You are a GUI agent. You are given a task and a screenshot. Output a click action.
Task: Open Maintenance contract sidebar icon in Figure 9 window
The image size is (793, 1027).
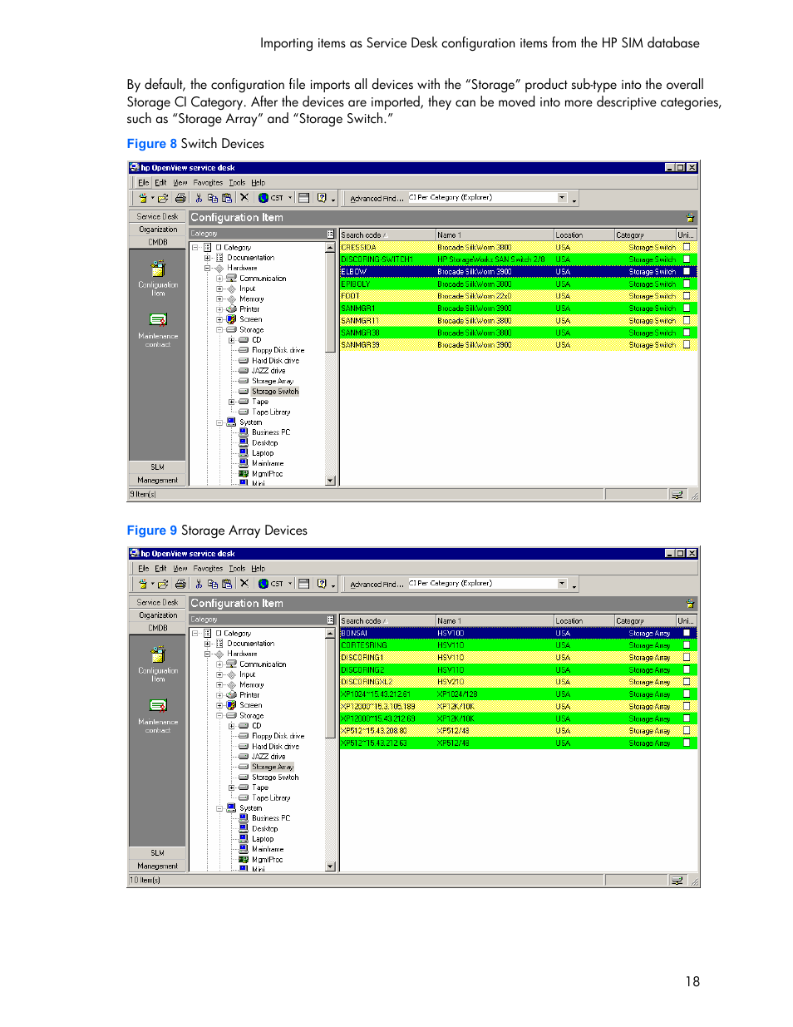pos(158,706)
